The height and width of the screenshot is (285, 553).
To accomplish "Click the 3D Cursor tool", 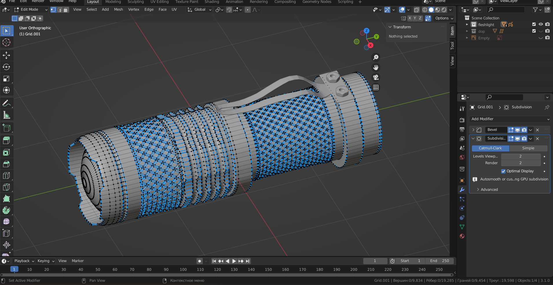I will 6,43.
